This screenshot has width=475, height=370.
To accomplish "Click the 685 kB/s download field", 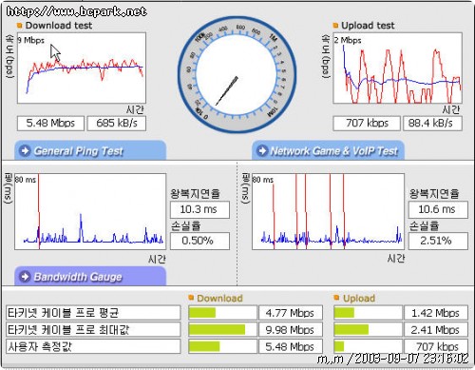I will 117,124.
